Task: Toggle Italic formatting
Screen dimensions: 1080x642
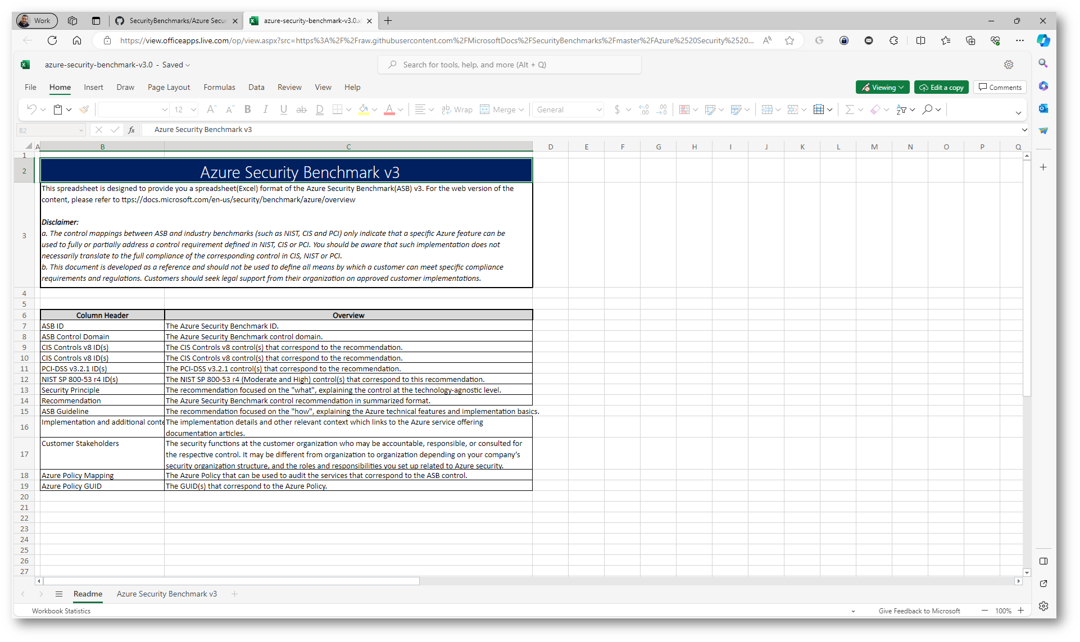Action: point(265,110)
